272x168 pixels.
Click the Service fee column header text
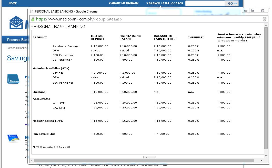point(239,38)
